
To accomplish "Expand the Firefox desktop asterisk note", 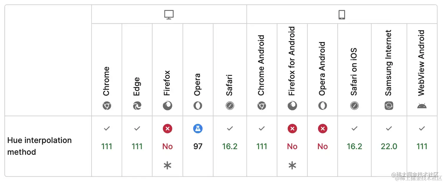I will click(168, 166).
